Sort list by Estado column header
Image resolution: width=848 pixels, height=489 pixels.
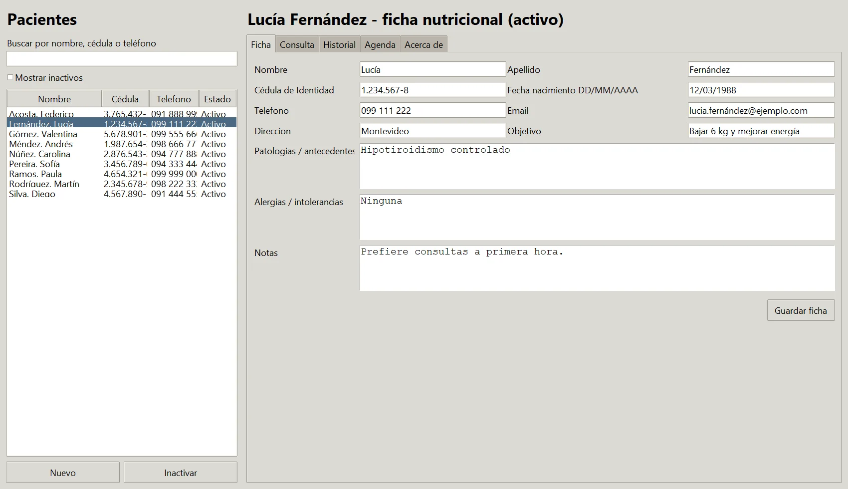click(217, 99)
